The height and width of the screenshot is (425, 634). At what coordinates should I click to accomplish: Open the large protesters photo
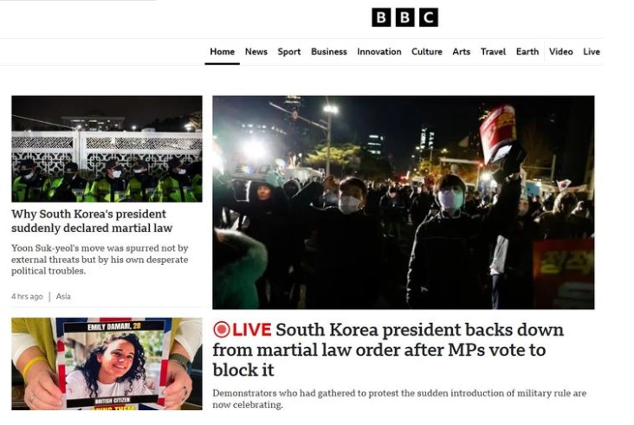pyautogui.click(x=404, y=203)
